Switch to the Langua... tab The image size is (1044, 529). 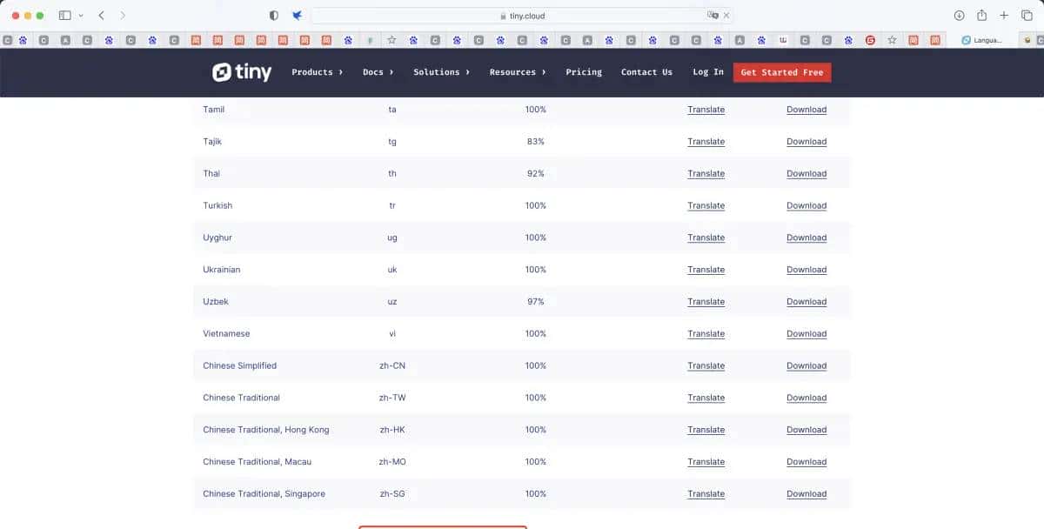[x=983, y=40]
